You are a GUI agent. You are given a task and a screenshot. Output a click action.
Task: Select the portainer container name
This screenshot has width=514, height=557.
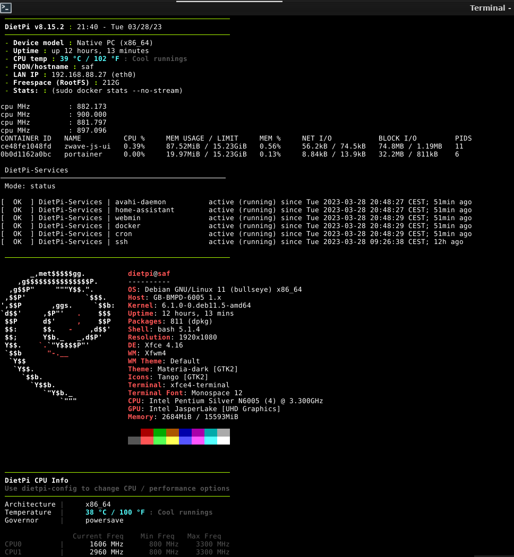[83, 154]
